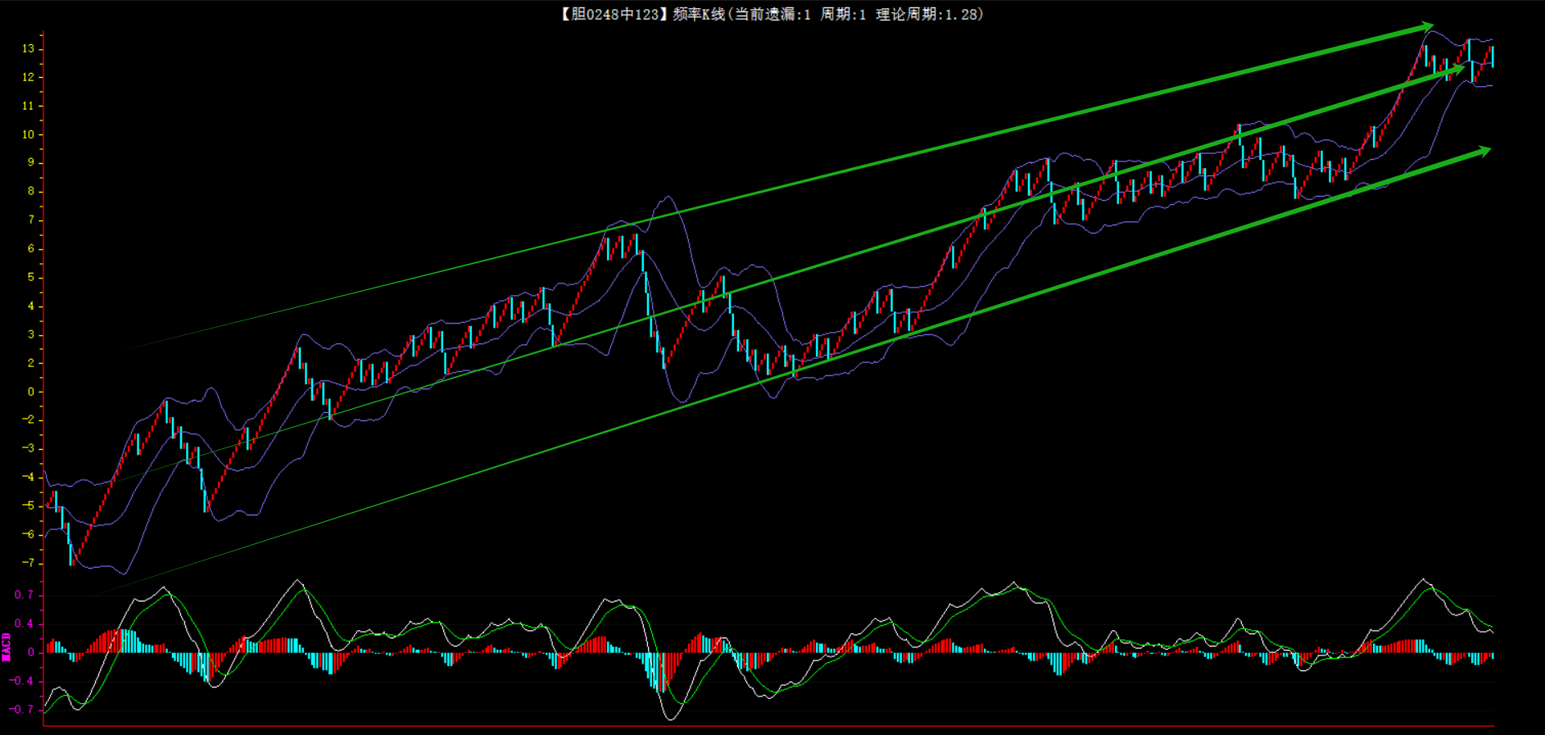Click the -6 label on the K-line axis
The image size is (1545, 735).
29,534
